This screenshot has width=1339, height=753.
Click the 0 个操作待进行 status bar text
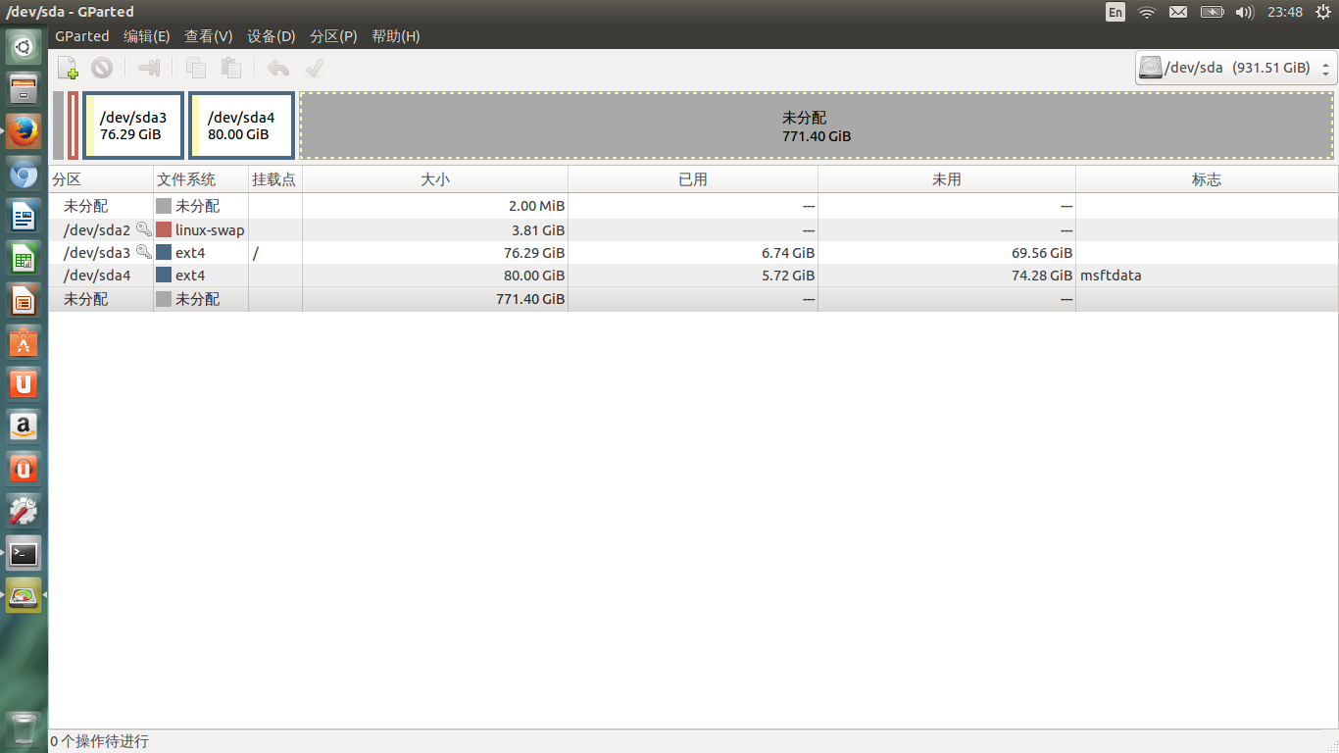click(x=100, y=741)
